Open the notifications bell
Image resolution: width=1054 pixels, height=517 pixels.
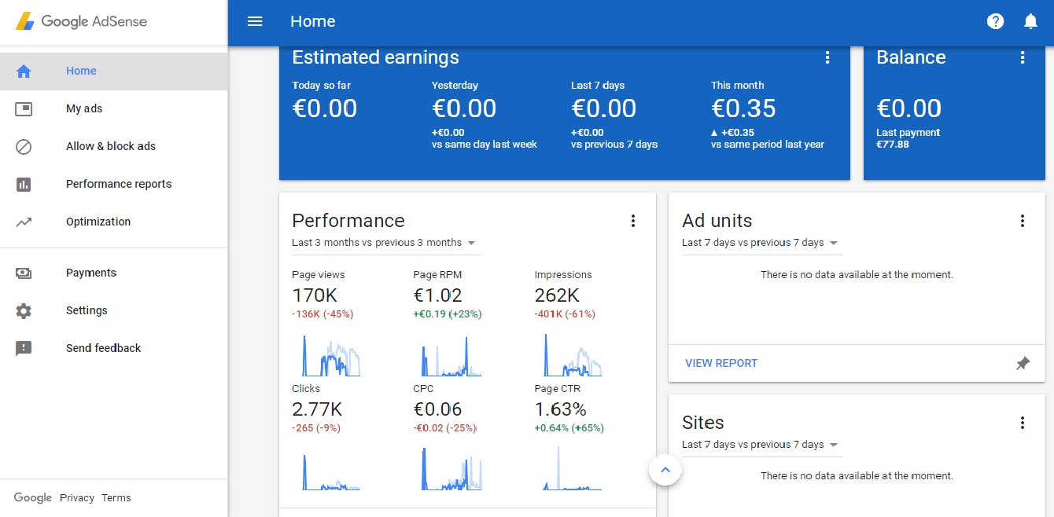(1030, 21)
